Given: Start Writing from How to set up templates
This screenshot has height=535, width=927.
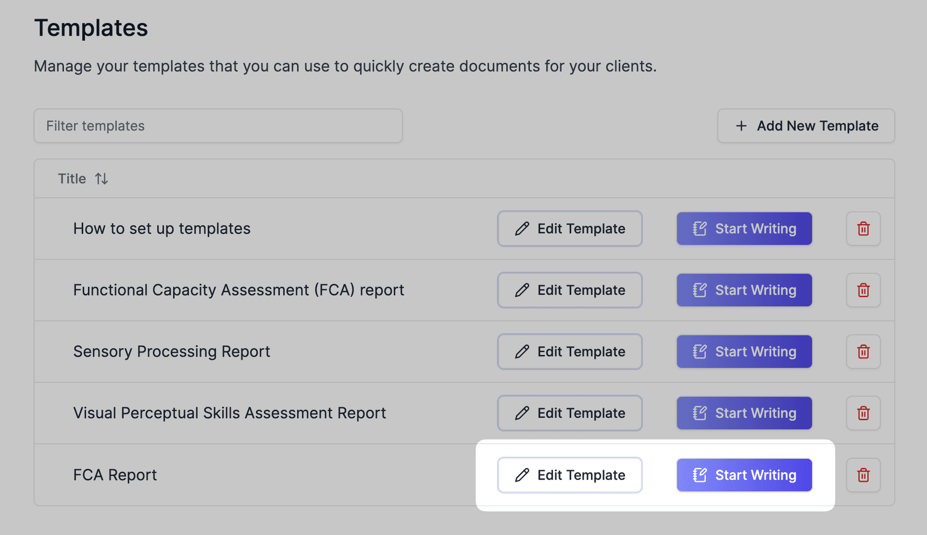Looking at the screenshot, I should click(x=744, y=229).
